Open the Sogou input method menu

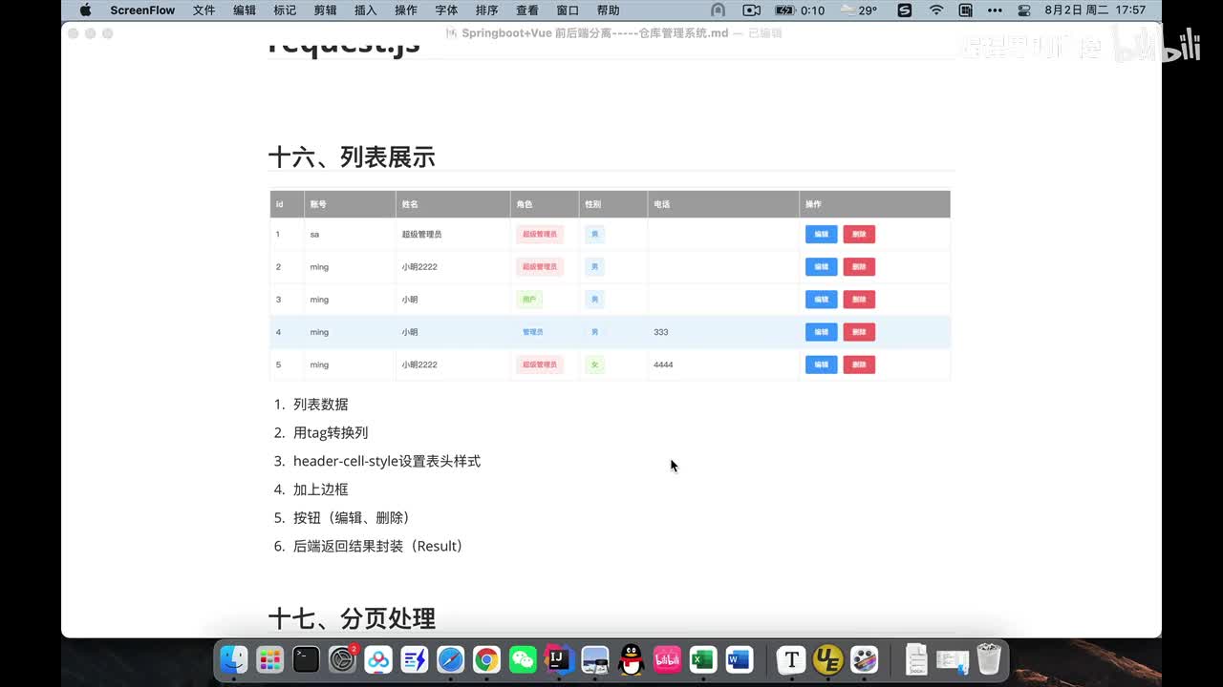pyautogui.click(x=905, y=10)
